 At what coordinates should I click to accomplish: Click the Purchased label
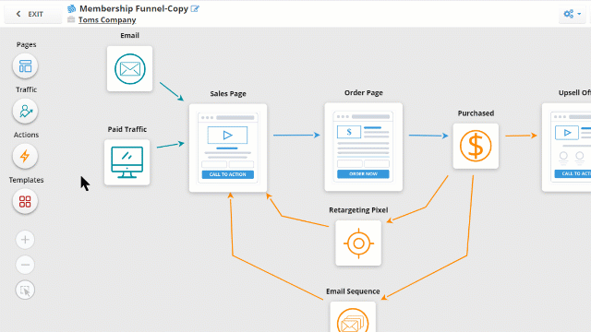click(x=476, y=113)
